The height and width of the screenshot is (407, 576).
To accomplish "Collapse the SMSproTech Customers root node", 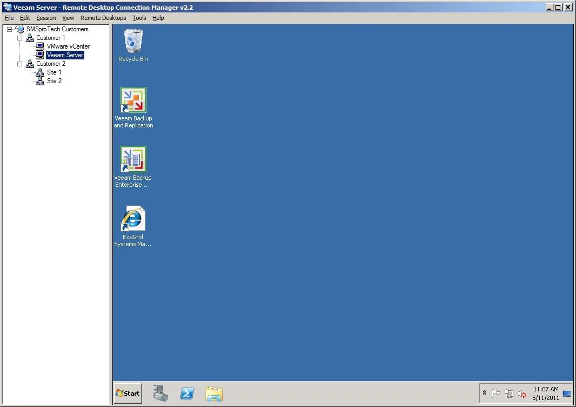I will click(10, 29).
